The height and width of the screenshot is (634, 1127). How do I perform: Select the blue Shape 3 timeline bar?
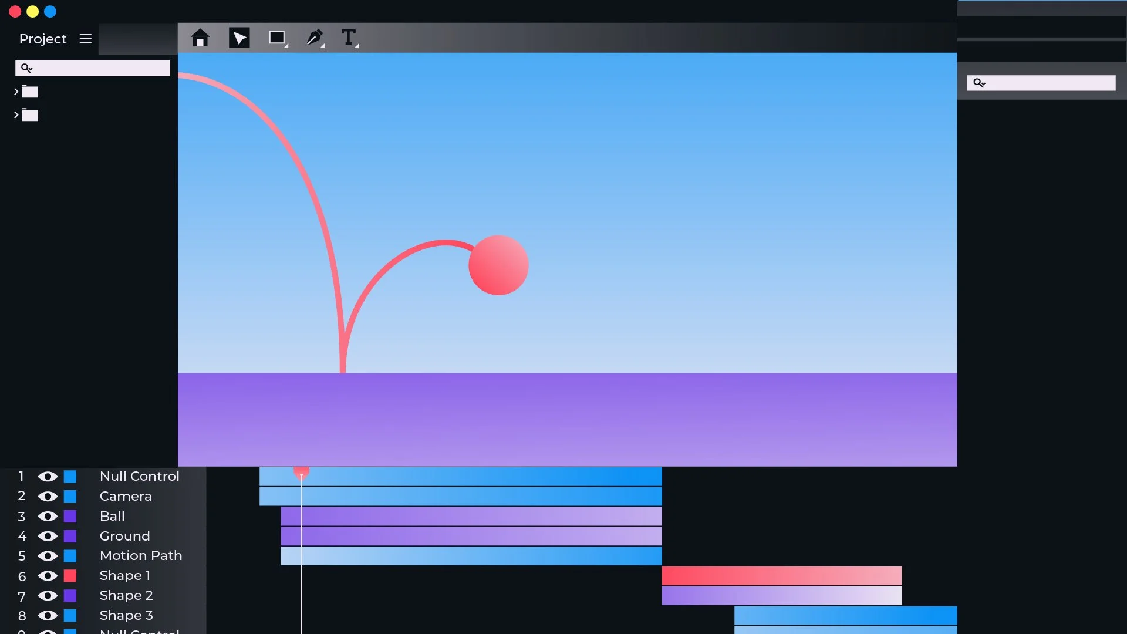click(x=846, y=616)
